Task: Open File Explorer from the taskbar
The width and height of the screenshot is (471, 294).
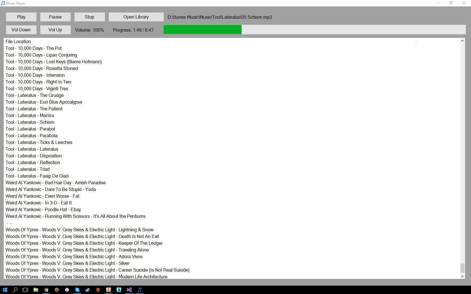Action: click(36, 290)
